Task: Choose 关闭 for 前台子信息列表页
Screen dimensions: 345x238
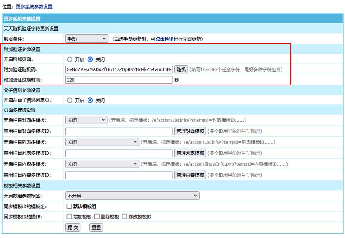Action: coord(90,100)
